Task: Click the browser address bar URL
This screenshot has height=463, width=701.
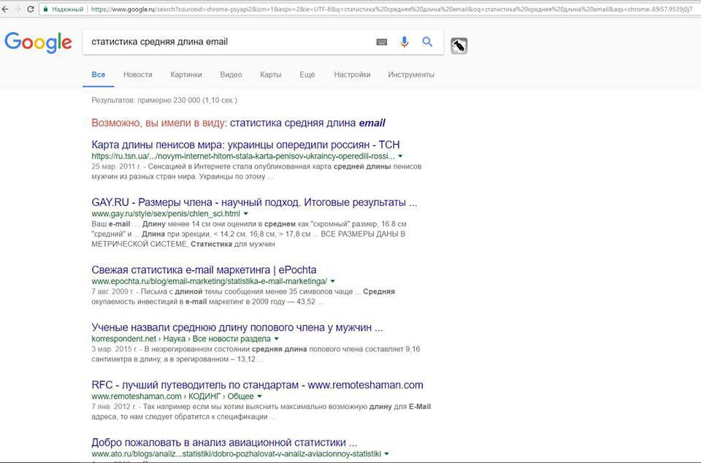Action: point(391,9)
